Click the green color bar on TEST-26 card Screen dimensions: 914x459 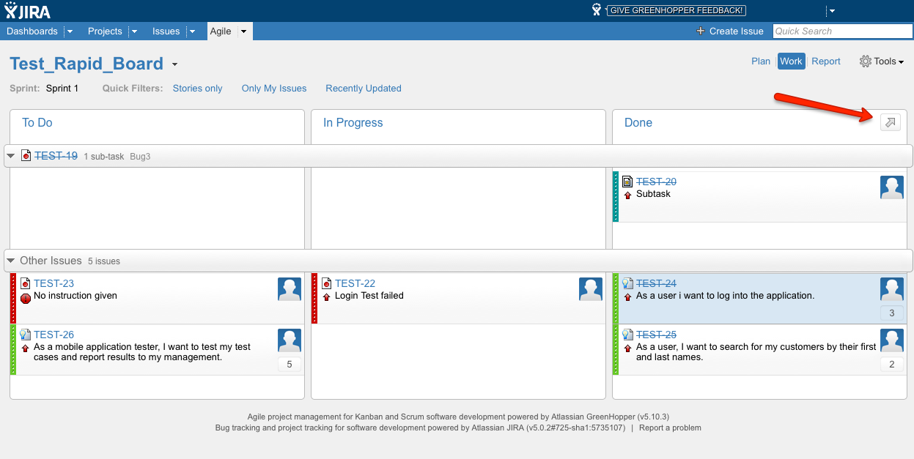click(13, 350)
